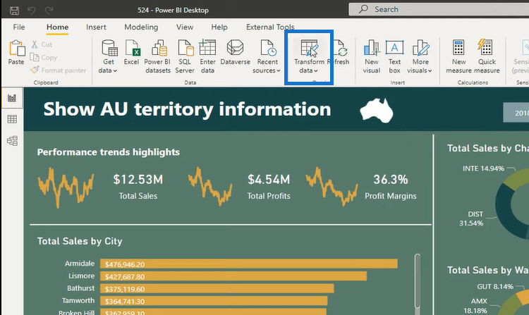The width and height of the screenshot is (529, 315).
Task: Click the Total Sales sparkline chart
Action: click(66, 187)
